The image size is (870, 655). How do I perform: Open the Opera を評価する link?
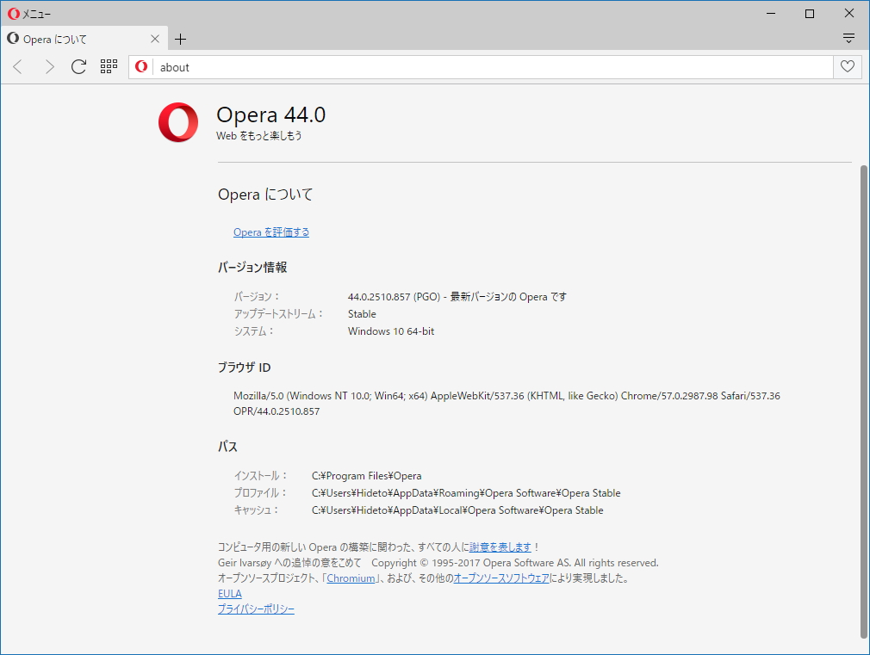pos(271,232)
